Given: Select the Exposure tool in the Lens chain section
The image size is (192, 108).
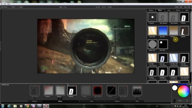Looking at the screenshot, I should pos(86,91).
